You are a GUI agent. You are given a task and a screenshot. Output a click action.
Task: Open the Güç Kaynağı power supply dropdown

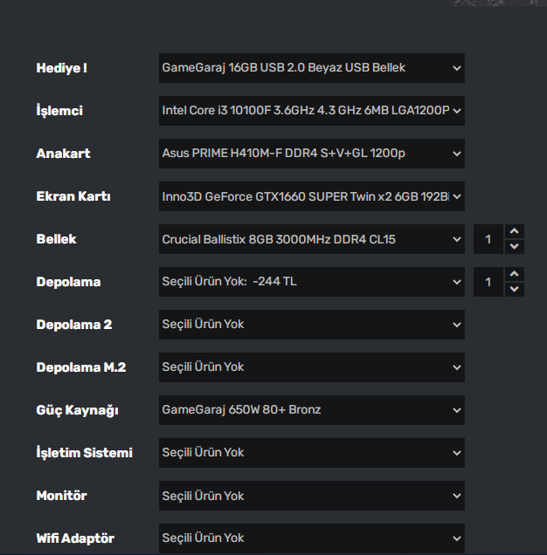[311, 410]
